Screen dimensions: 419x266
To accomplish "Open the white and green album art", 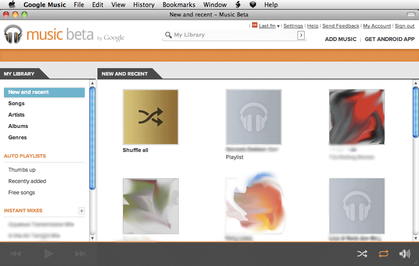I will 151,206.
